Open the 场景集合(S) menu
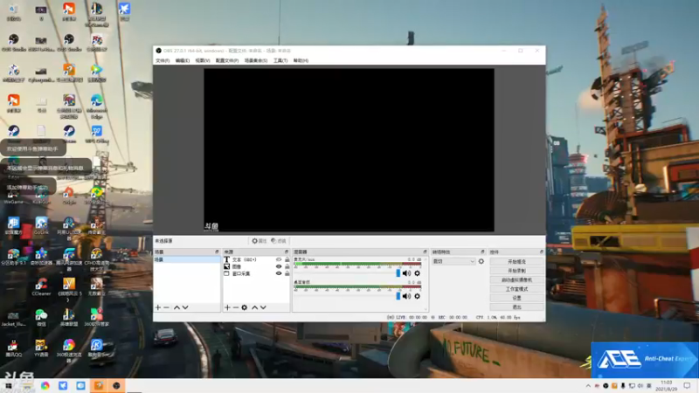 click(256, 60)
